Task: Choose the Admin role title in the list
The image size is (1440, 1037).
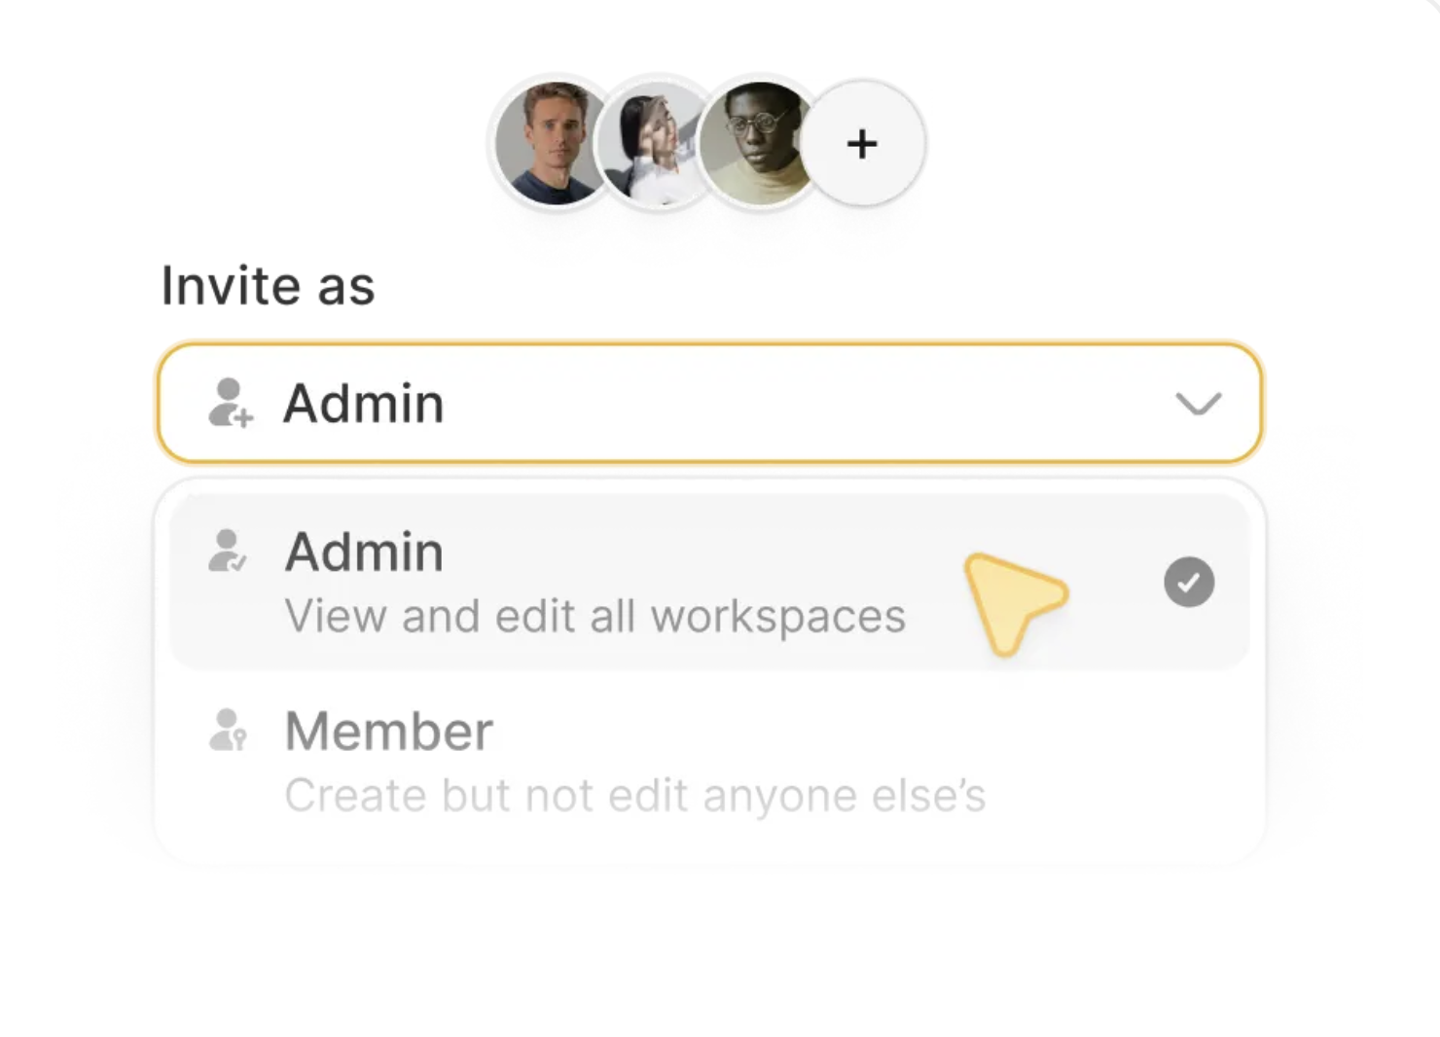Action: (x=364, y=553)
